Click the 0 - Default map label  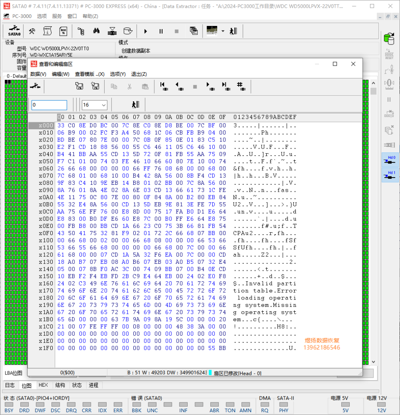[16, 76]
